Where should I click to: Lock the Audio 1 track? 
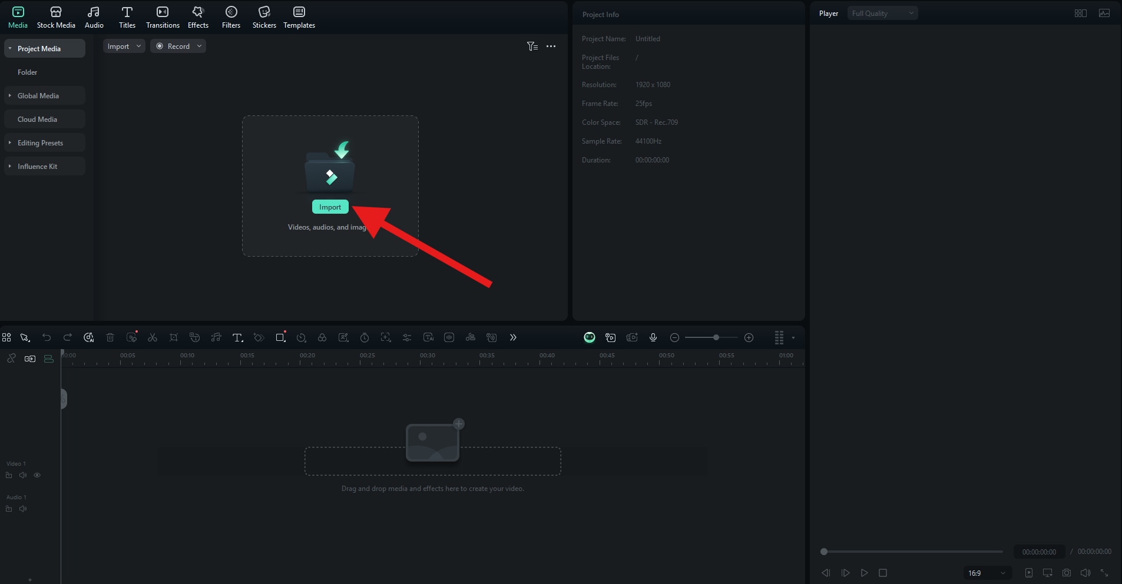click(9, 509)
